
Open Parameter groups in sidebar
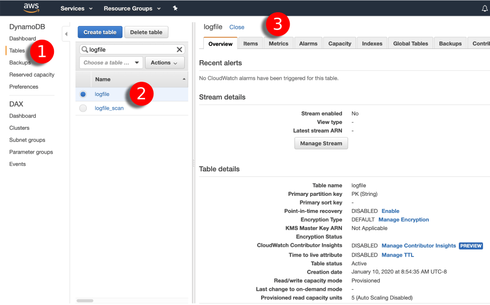click(31, 152)
